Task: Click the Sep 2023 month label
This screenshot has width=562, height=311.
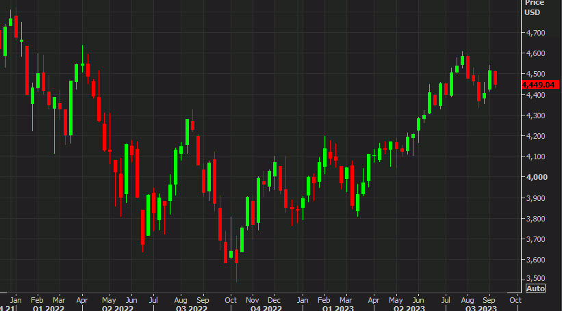Action: [x=489, y=300]
